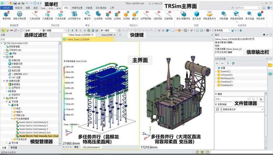Toggle 网格信息开关 in the ribbon
The image size is (273, 155).
pos(209,14)
